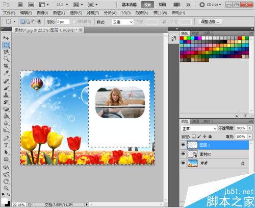
Task: Select the History Brush tool
Action: 6,102
